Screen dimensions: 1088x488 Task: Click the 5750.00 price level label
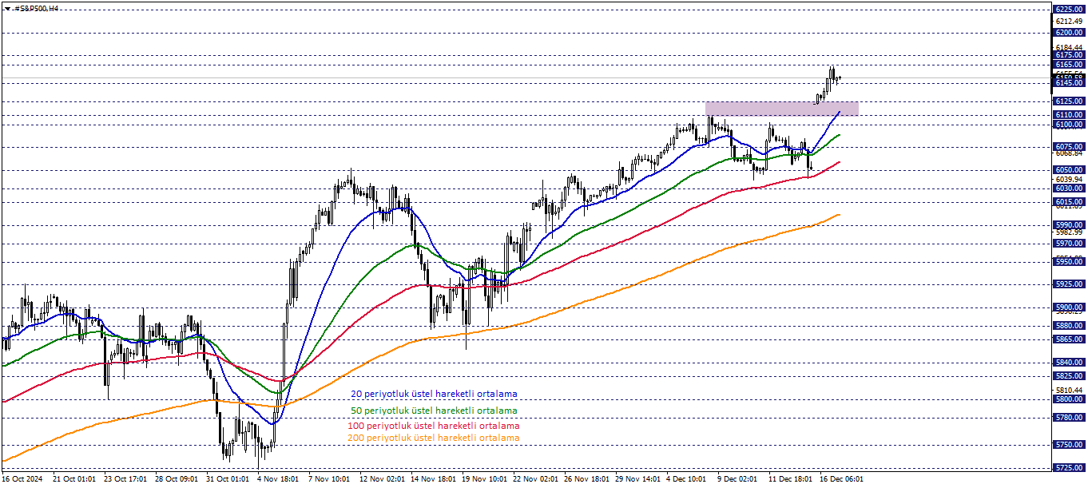point(1069,445)
